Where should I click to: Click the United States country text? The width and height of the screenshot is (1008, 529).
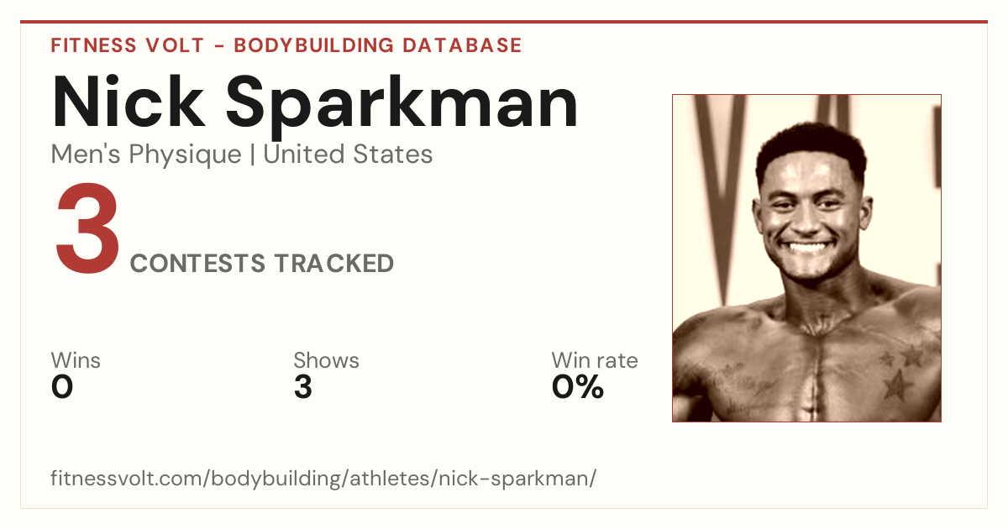click(x=348, y=155)
